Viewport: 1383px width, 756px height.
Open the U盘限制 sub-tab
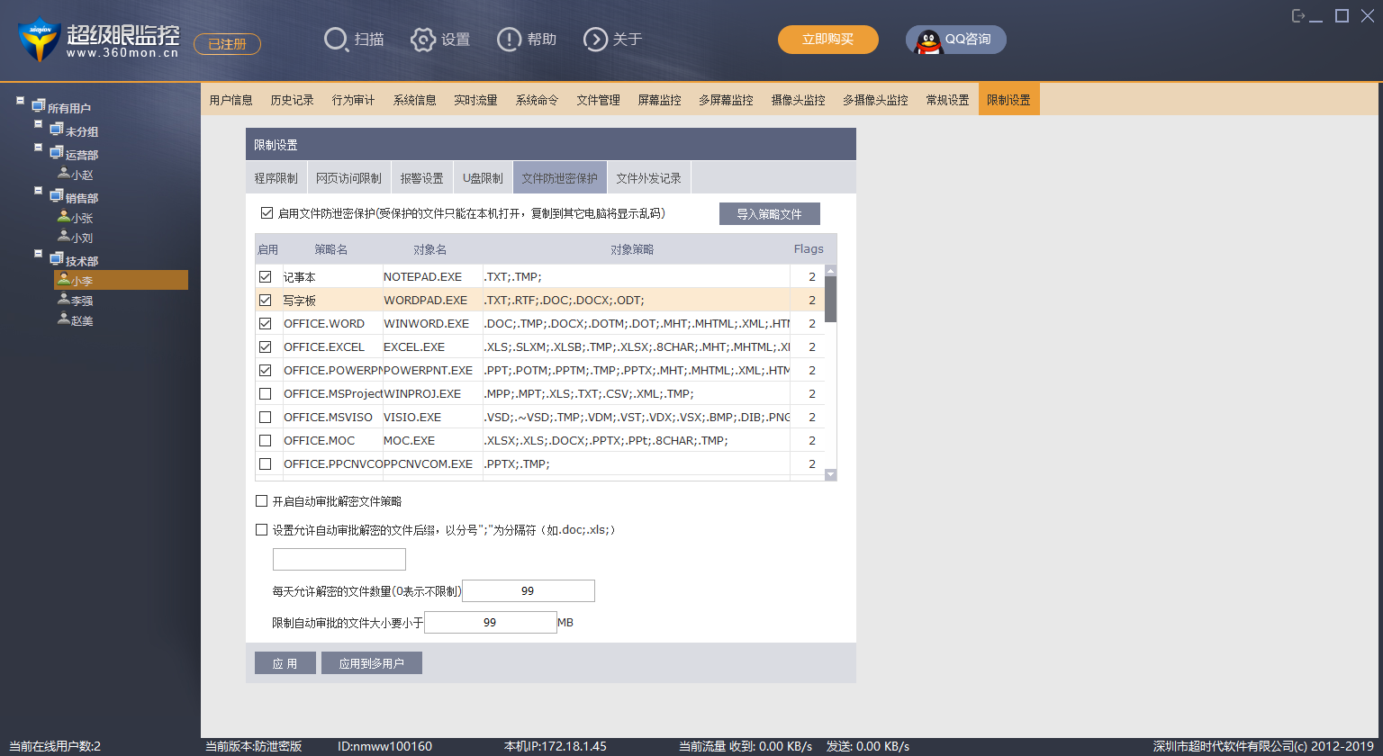483,178
